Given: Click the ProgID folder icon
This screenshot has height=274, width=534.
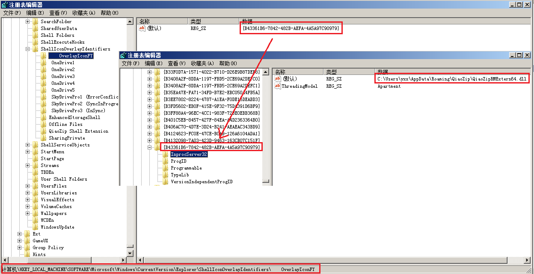Looking at the screenshot, I should [x=166, y=161].
